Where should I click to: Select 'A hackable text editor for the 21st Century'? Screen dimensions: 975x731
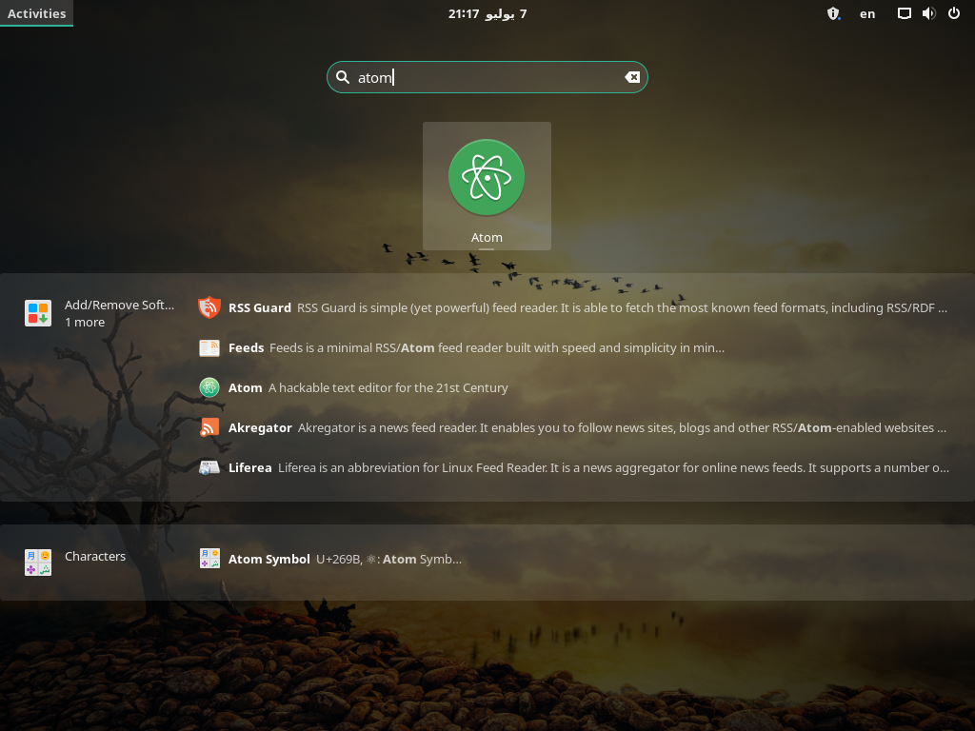tap(388, 388)
